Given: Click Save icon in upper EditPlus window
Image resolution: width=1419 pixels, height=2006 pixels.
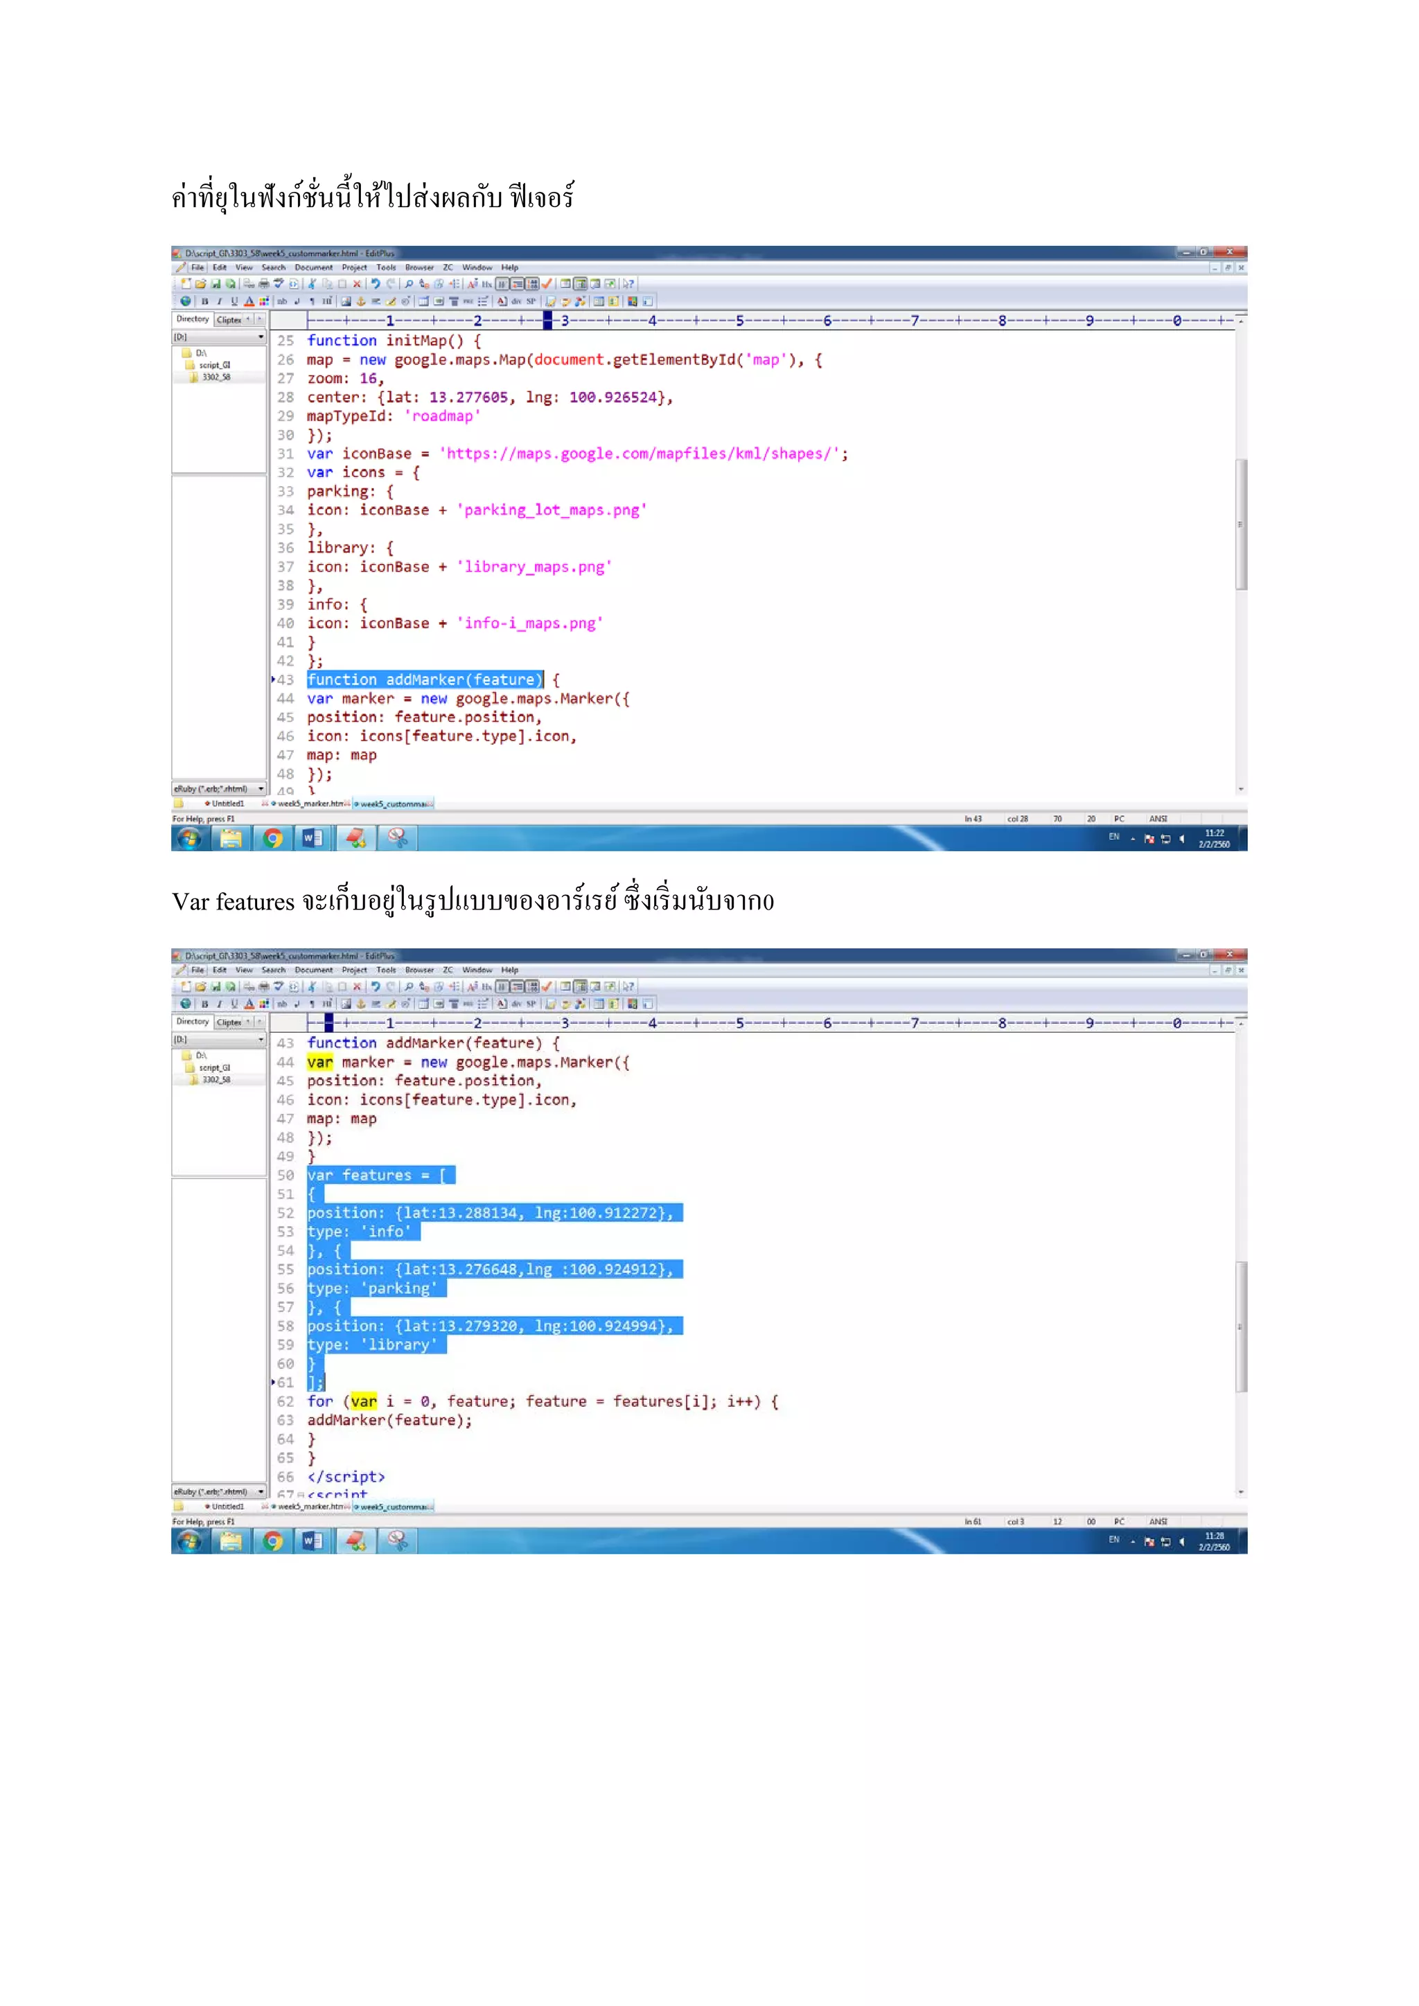Looking at the screenshot, I should tap(215, 284).
